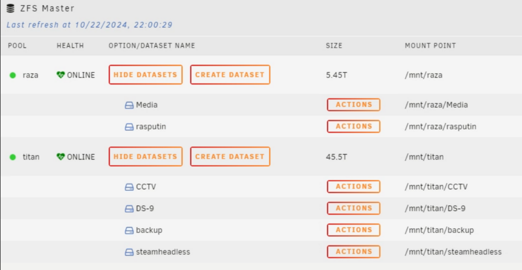Image resolution: width=522 pixels, height=270 pixels.
Task: Click the ONLINE status of titan
Action: (81, 157)
